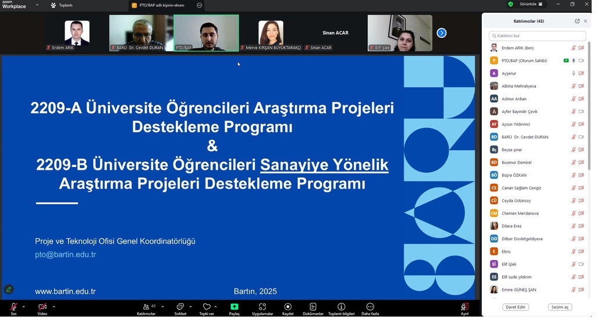596x320 pixels.
Task: Click the Sesimi aç button
Action: [560, 307]
